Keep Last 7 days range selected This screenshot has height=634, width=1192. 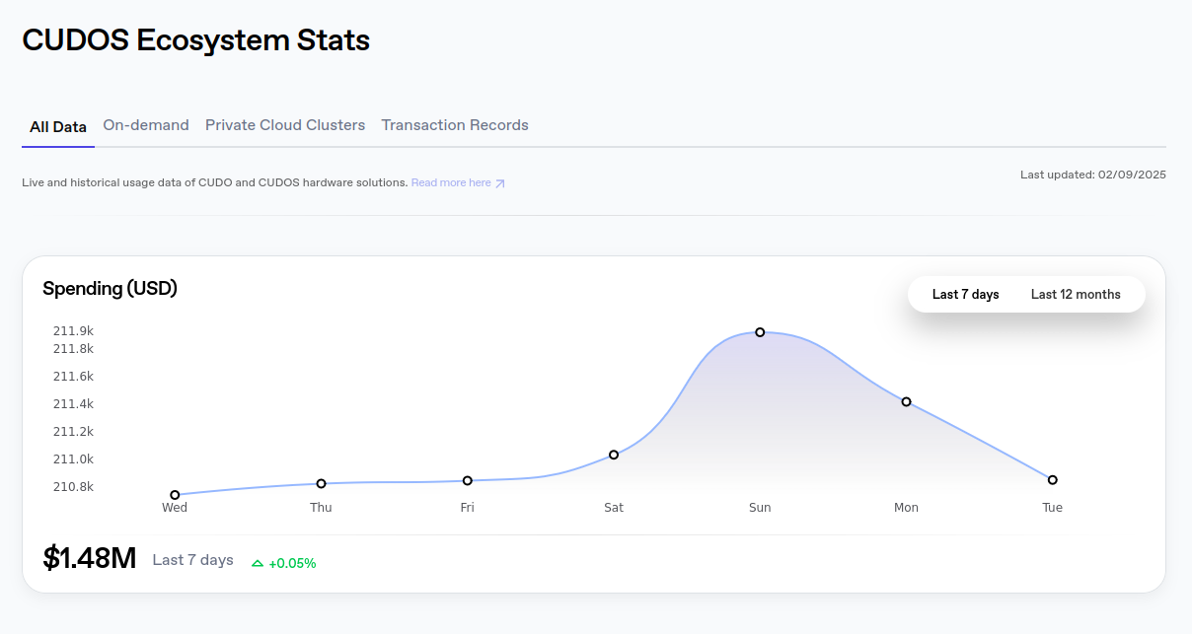965,294
